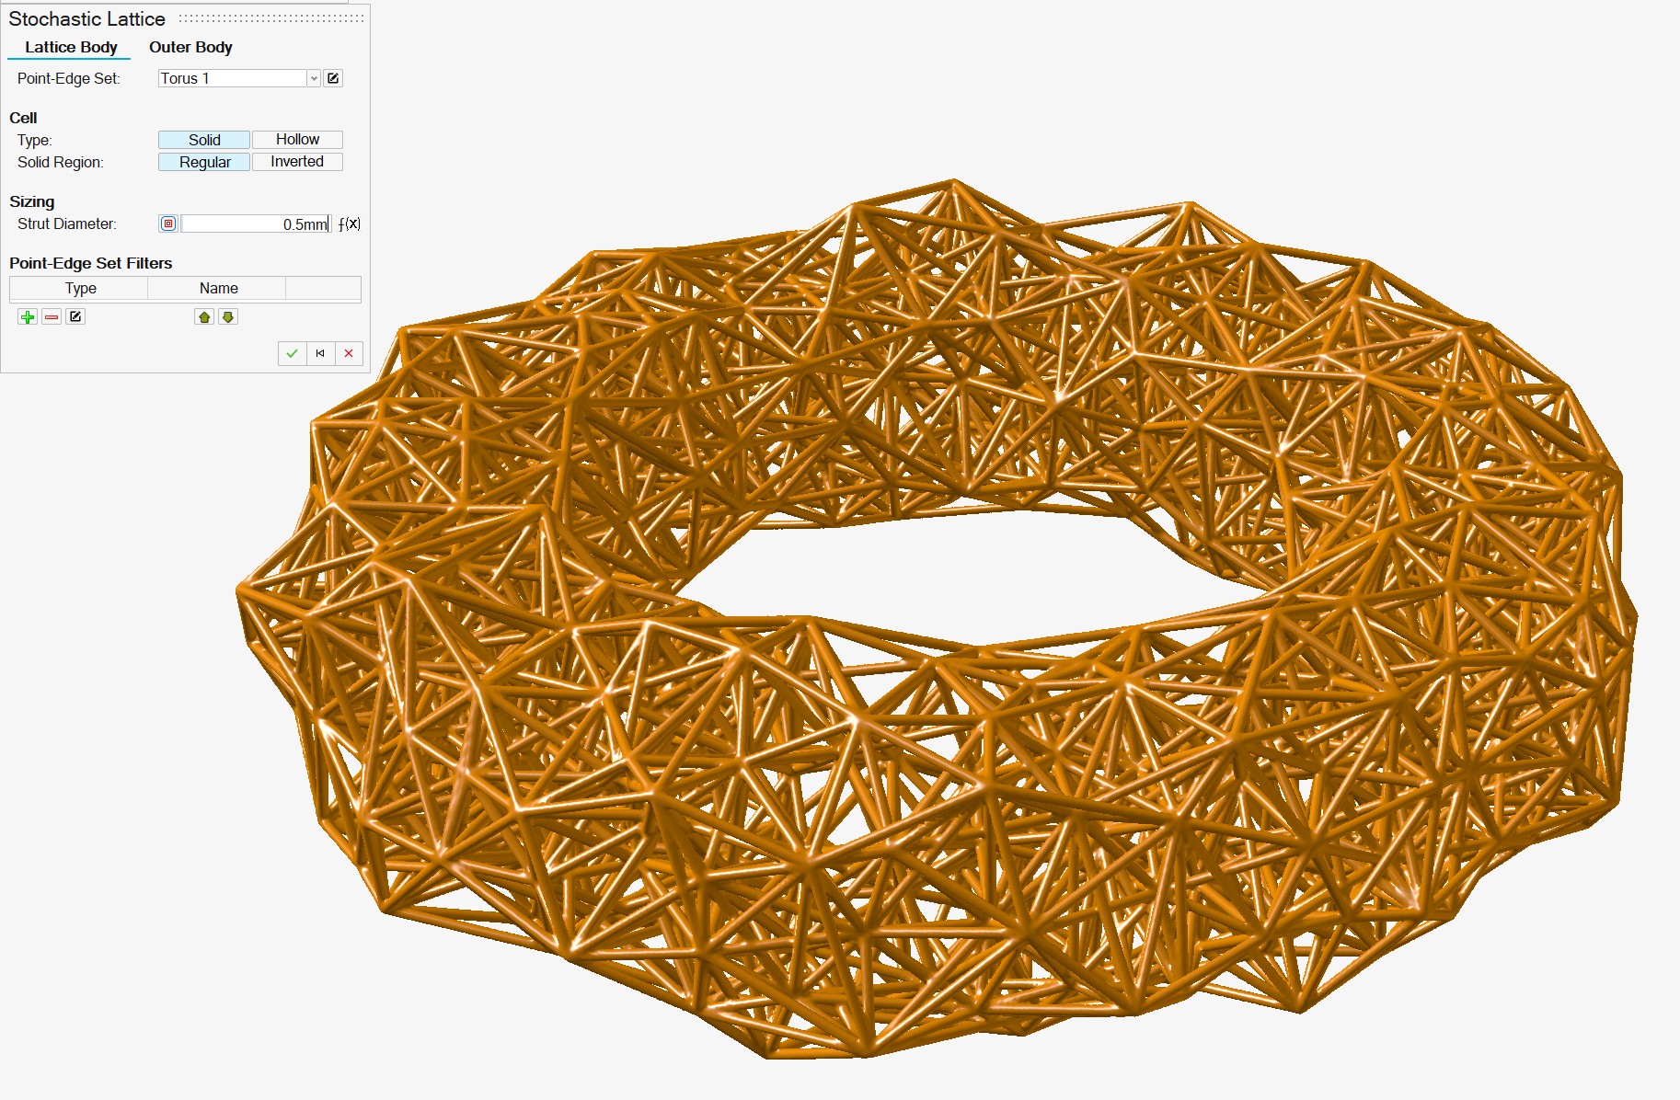Move filter down with green arrow
The image size is (1680, 1100).
228,317
